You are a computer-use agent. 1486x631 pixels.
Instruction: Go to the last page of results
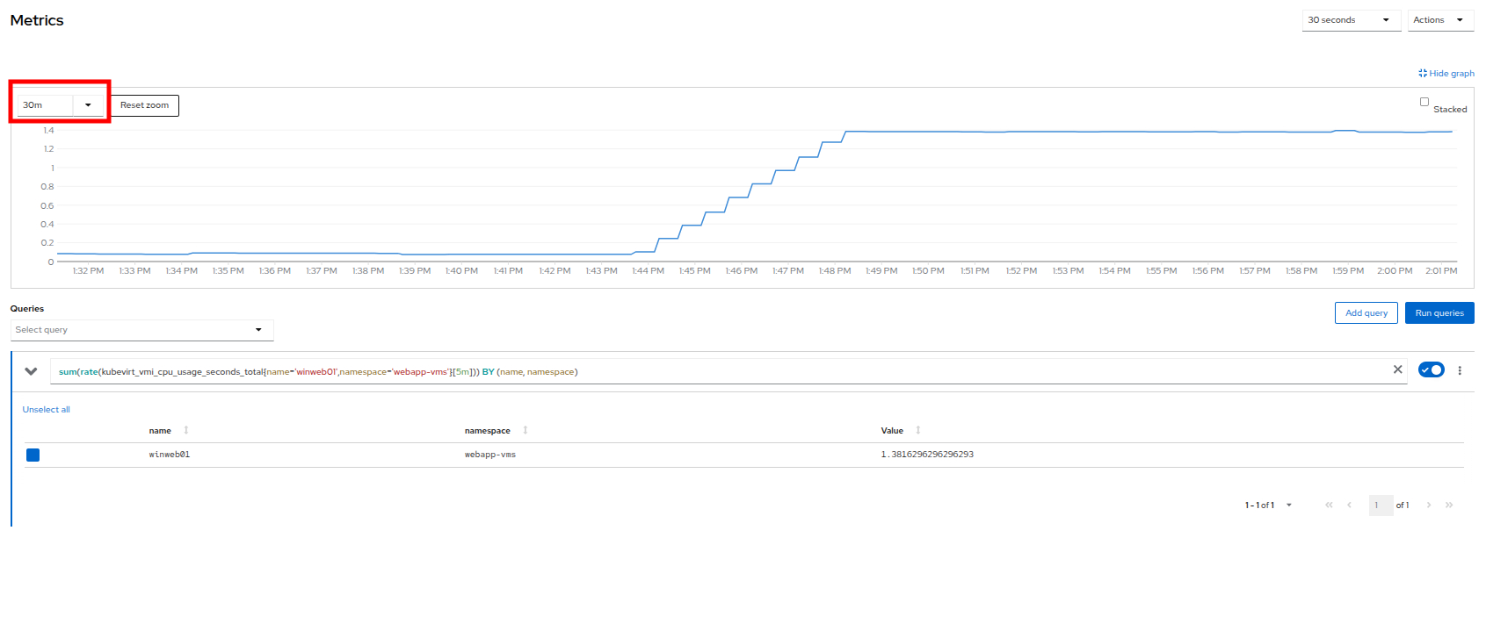pos(1449,506)
